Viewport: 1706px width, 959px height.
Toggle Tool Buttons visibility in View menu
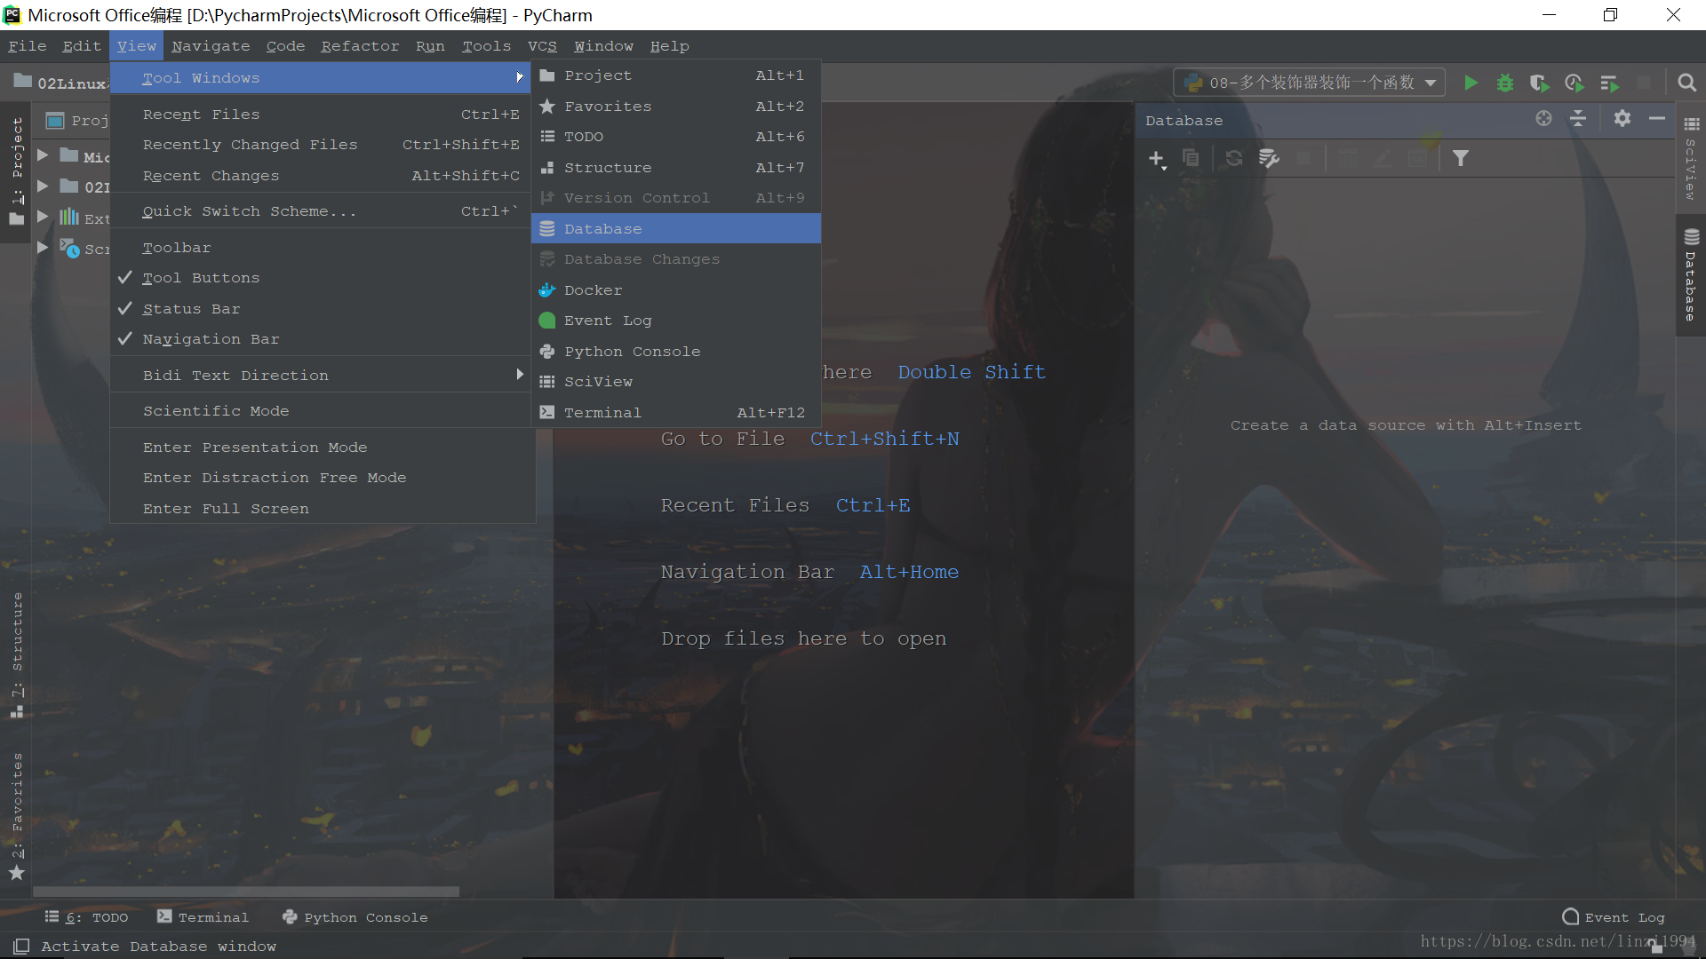tap(201, 278)
